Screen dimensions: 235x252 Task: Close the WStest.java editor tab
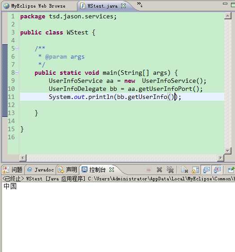pyautogui.click(x=123, y=6)
